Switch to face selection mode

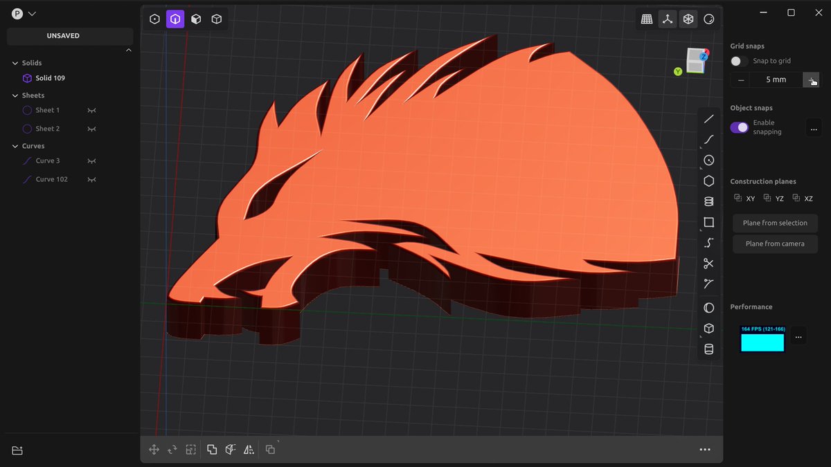196,19
